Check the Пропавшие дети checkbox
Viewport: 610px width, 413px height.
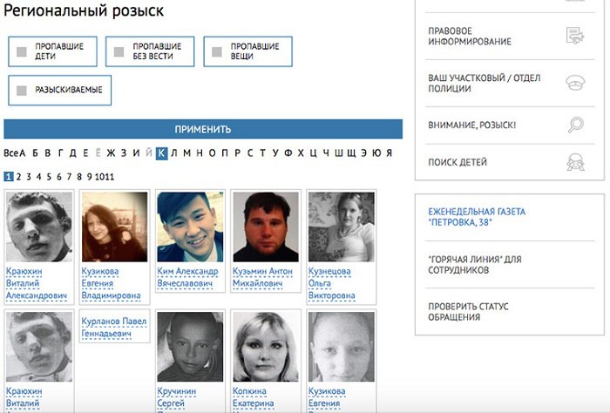point(22,51)
